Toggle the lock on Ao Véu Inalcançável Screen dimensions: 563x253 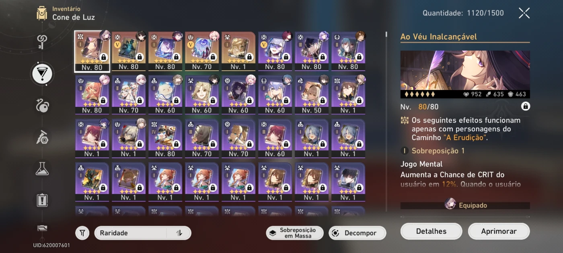click(525, 106)
